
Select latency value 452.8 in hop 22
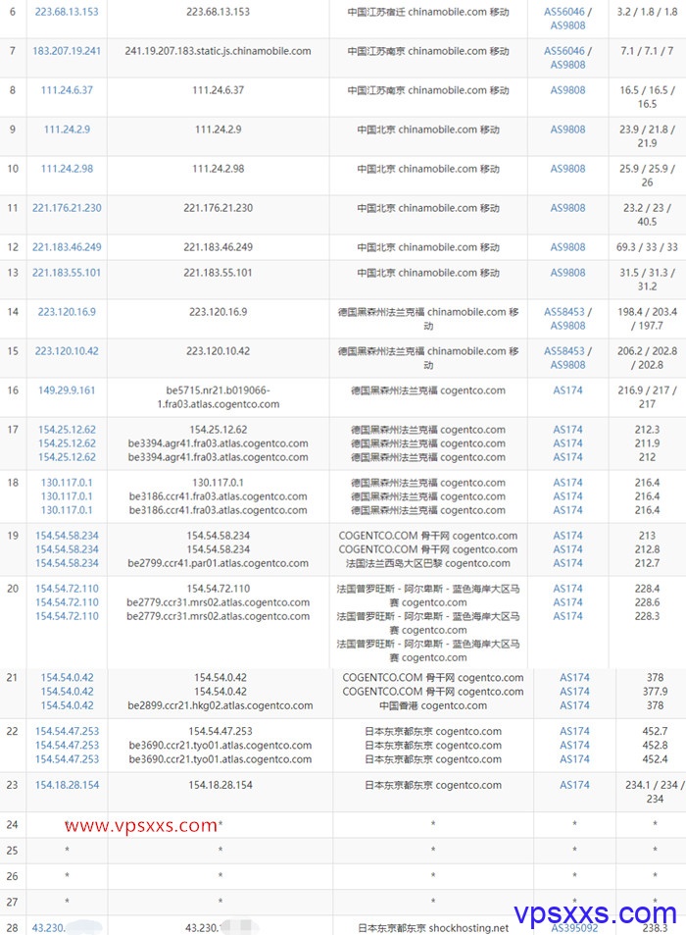[655, 746]
